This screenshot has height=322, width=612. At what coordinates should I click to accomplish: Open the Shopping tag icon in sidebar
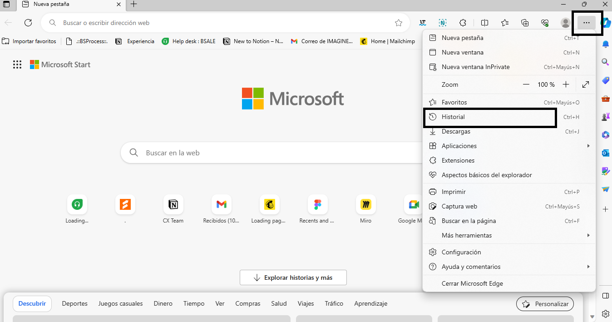[x=606, y=80]
